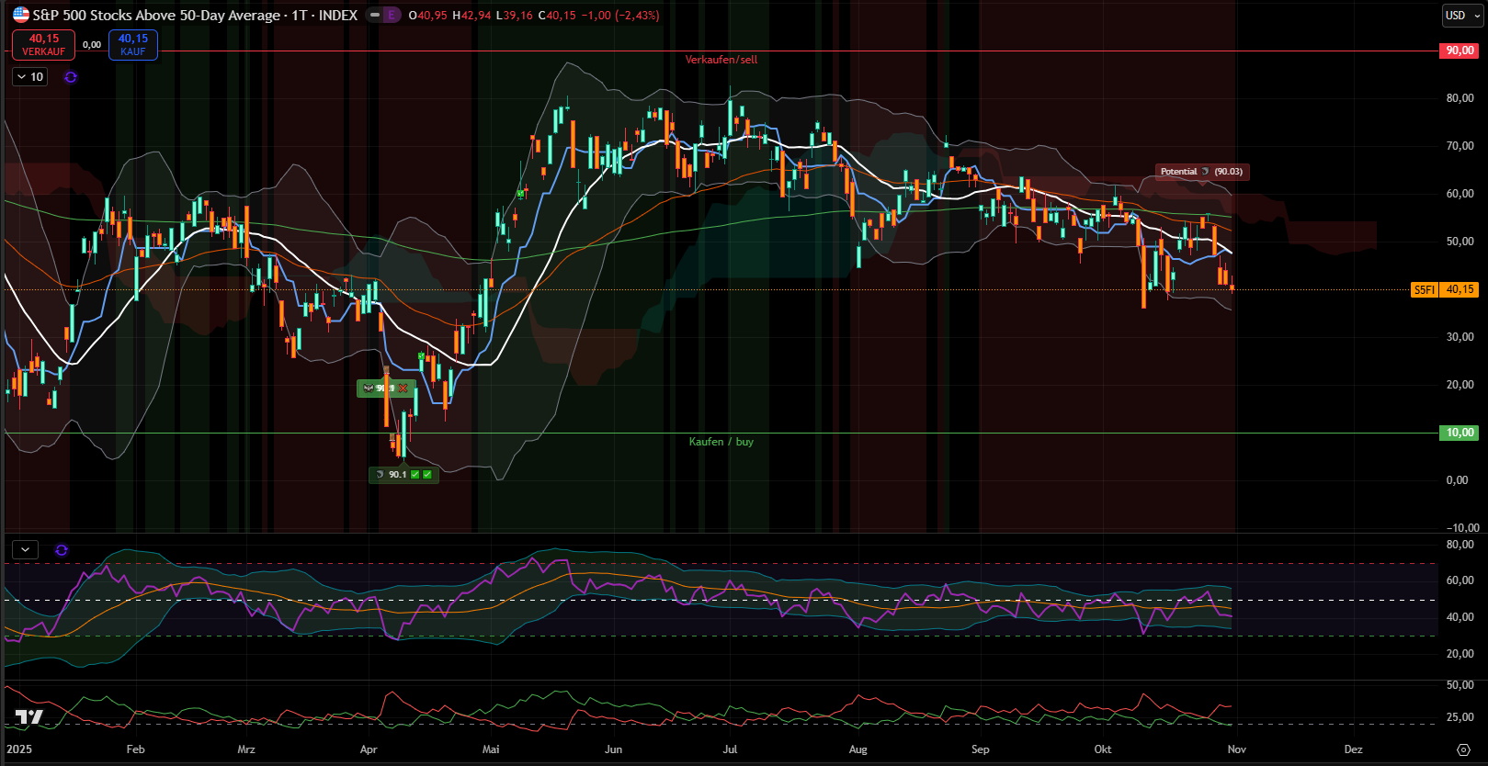The height and width of the screenshot is (766, 1488).
Task: Click the red 90,00 price level label
Action: tap(1459, 51)
